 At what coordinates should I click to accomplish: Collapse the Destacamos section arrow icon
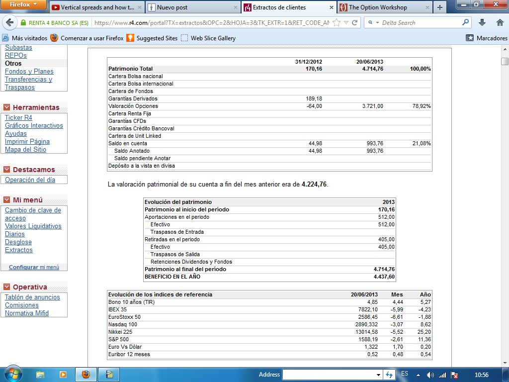click(x=7, y=170)
